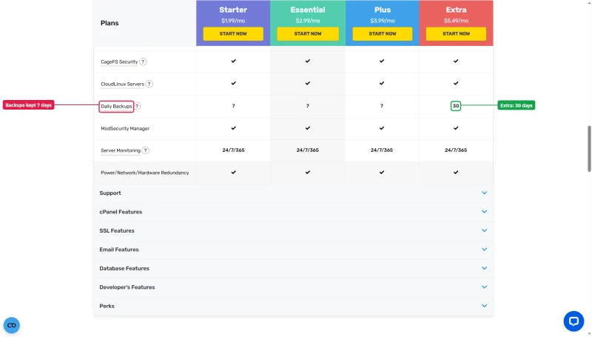
Task: Click CloudLinux Servers checkmark under Essential
Action: (x=308, y=83)
